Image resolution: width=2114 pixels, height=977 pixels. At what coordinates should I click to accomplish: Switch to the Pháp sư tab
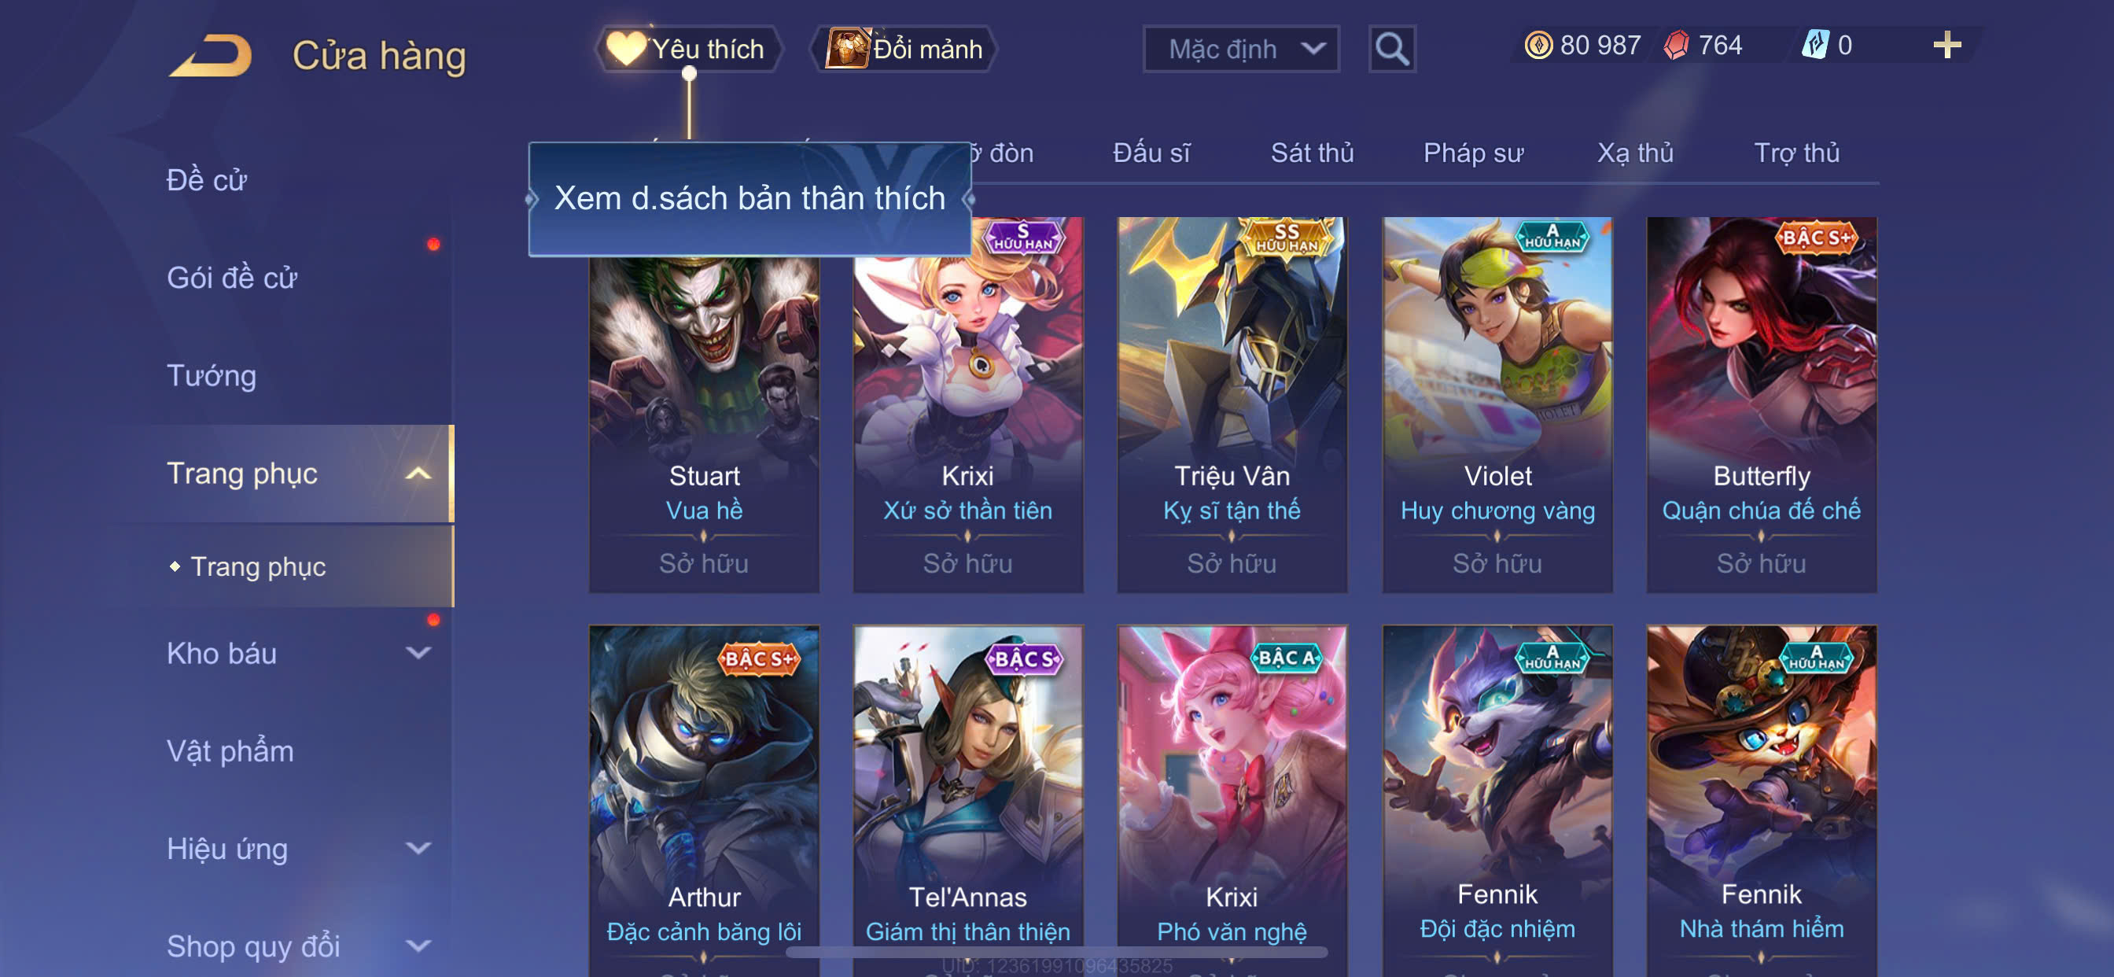click(x=1473, y=153)
